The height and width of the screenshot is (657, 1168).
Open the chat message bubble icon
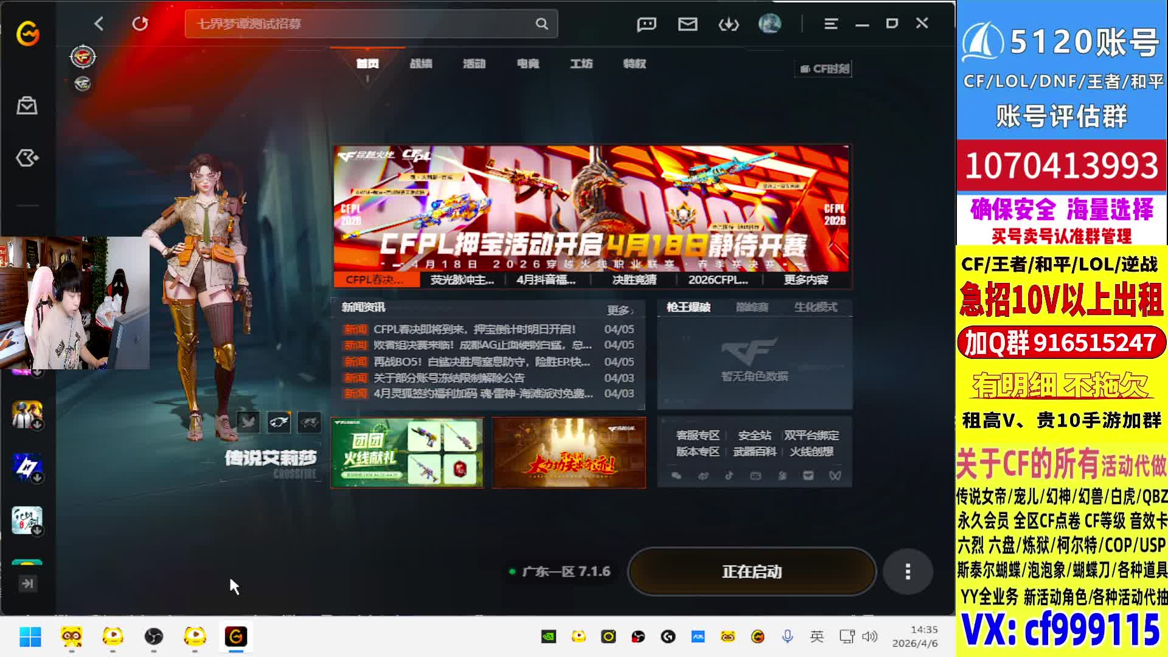click(646, 24)
